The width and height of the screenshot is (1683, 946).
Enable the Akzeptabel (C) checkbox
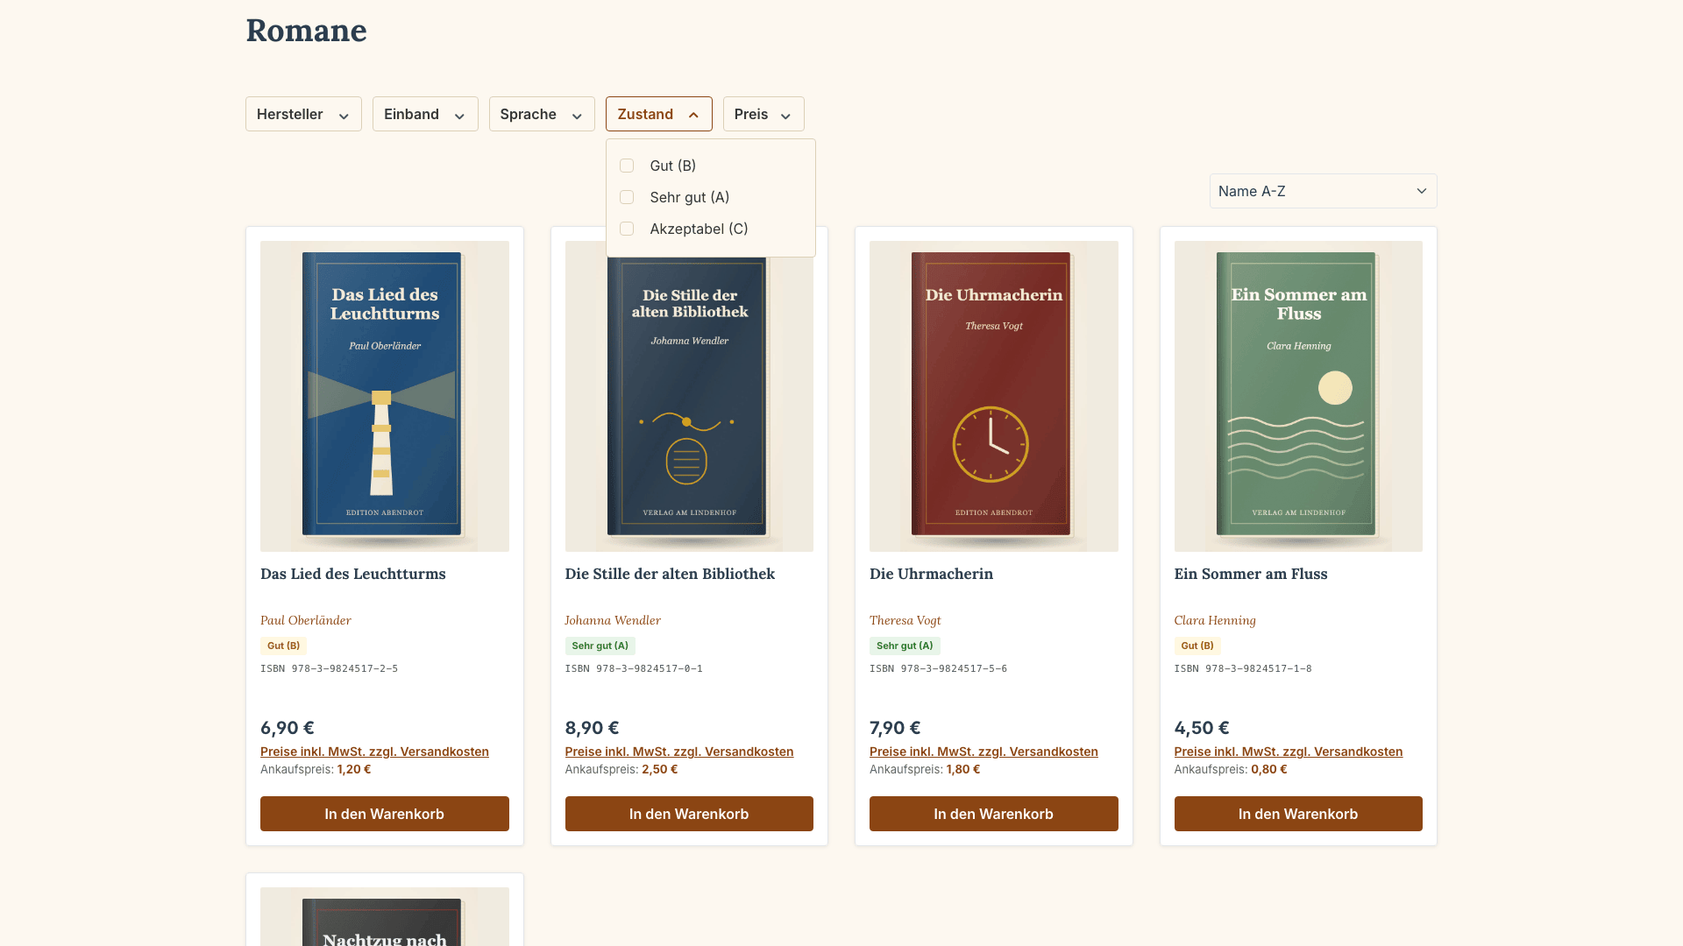coord(627,229)
